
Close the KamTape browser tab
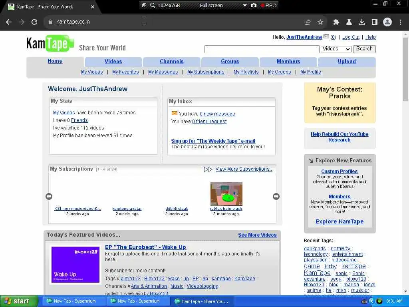(93, 7)
